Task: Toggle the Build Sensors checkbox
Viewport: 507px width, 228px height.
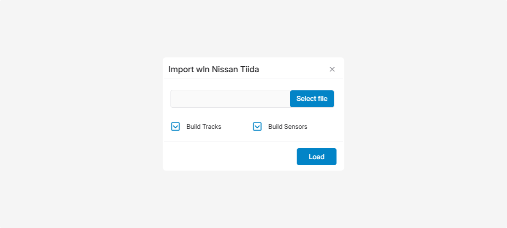Action: pyautogui.click(x=257, y=127)
